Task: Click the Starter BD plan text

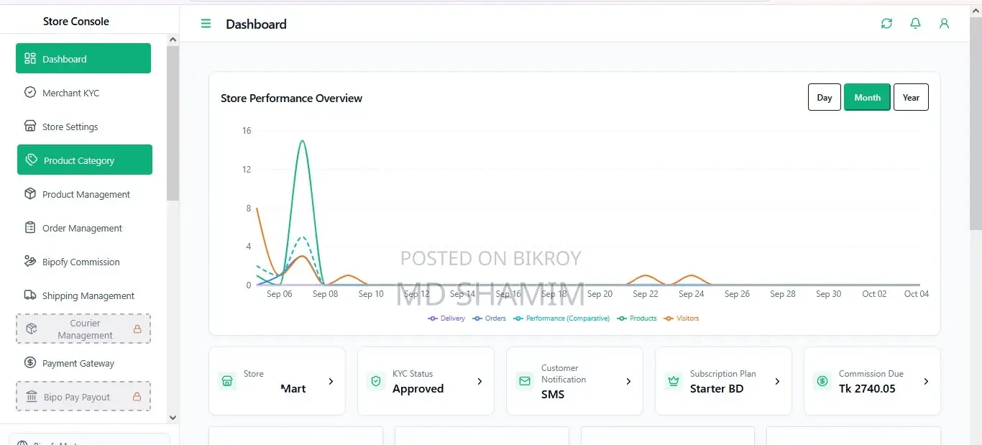Action: (717, 389)
